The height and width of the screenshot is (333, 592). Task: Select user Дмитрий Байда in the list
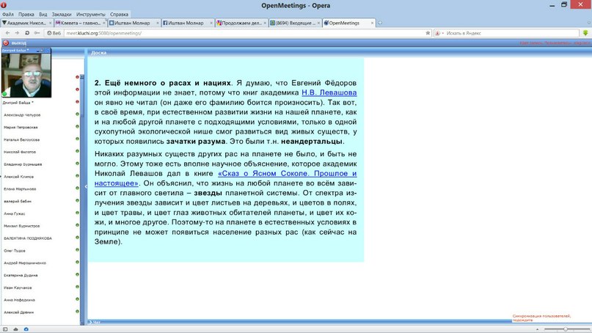coord(18,103)
